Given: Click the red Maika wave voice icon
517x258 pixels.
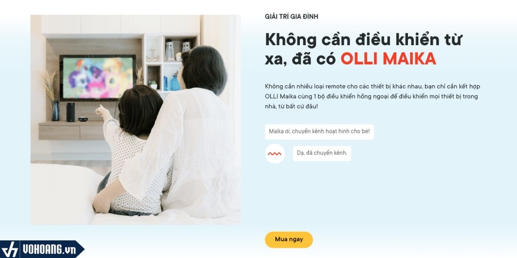Looking at the screenshot, I should pos(275,154).
